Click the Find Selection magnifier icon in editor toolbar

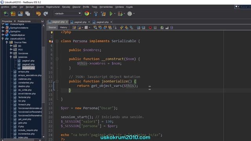[x=95, y=27]
